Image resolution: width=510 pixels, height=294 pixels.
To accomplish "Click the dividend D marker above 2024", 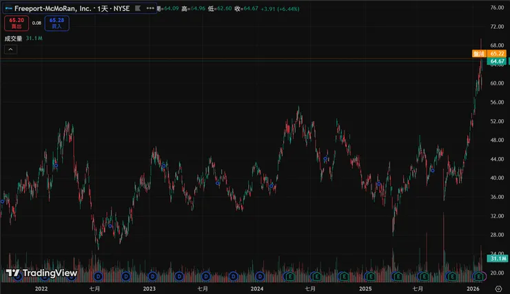I will pos(260,277).
